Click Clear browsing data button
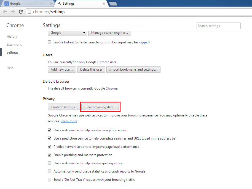 [x=100, y=107]
